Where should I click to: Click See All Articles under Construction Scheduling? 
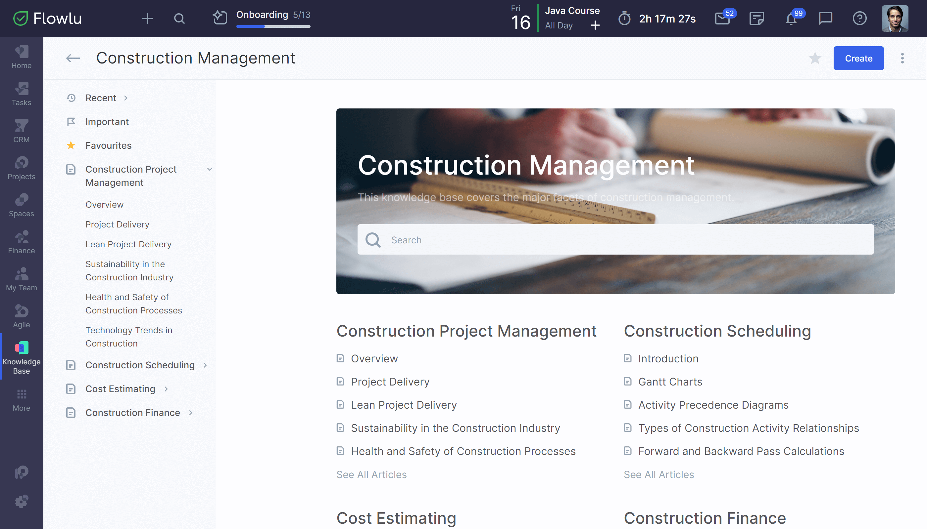[659, 474]
